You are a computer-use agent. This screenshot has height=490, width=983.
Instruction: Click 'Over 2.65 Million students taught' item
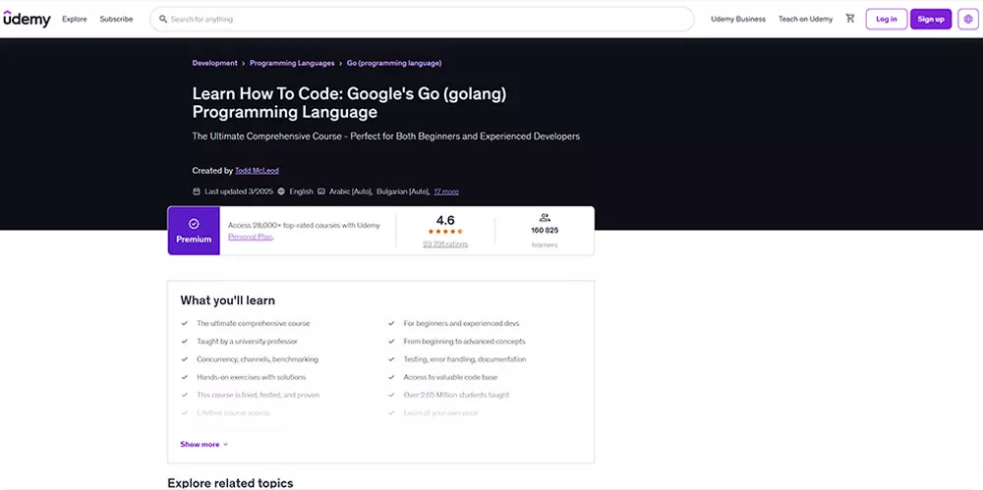456,395
